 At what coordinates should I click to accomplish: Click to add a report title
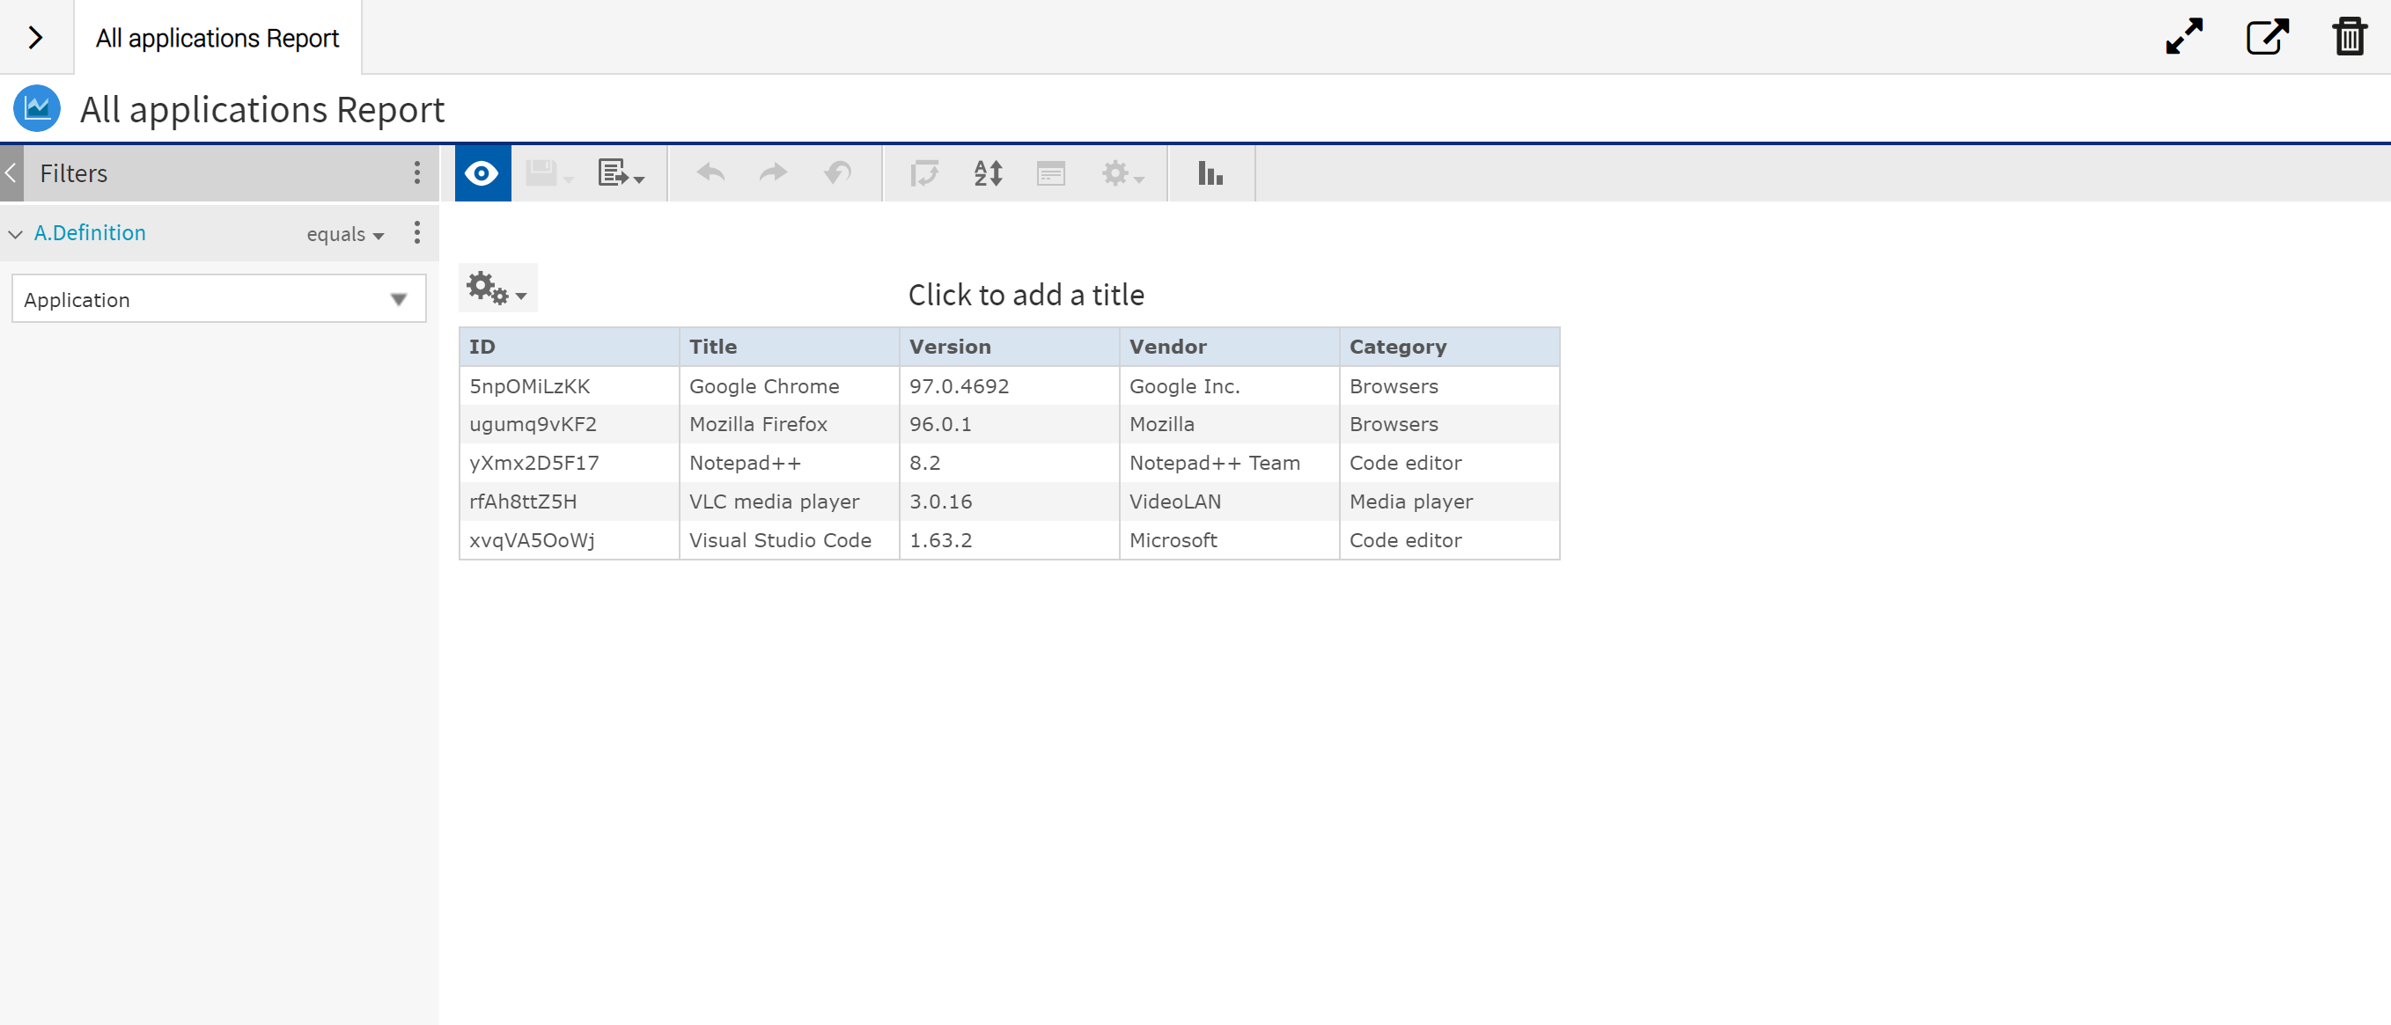click(1025, 295)
